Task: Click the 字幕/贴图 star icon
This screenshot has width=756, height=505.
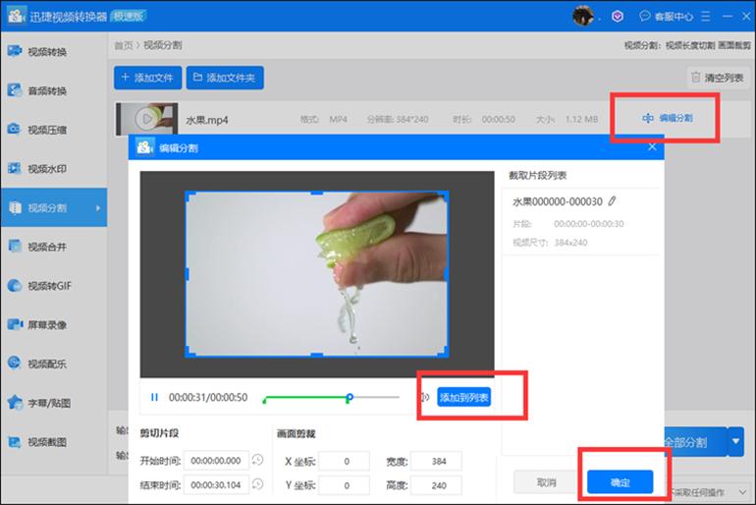Action: click(15, 402)
